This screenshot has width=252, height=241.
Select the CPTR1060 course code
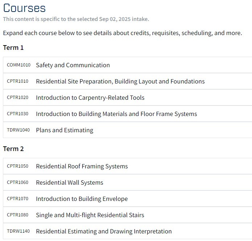pyautogui.click(x=17, y=182)
